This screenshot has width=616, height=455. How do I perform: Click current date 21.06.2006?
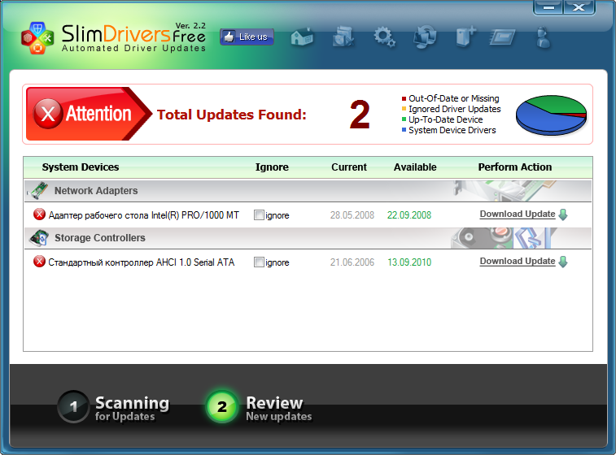tap(352, 262)
